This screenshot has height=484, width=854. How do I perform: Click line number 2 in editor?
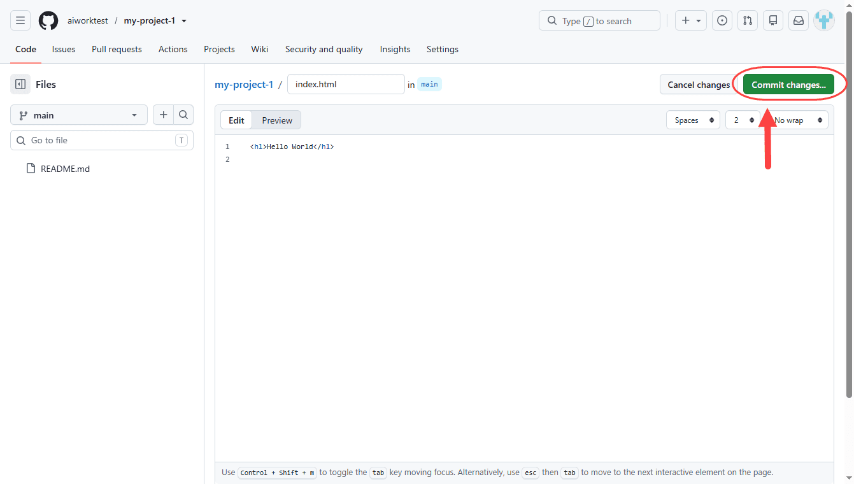227,159
